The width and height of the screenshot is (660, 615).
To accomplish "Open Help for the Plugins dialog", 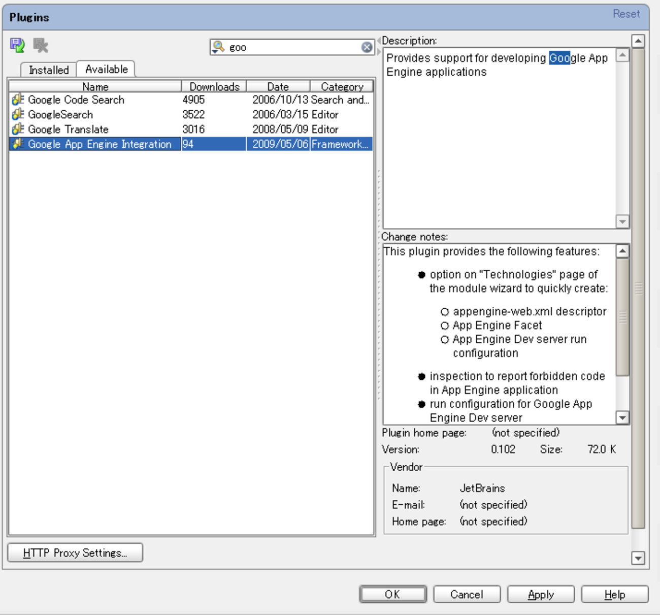I will 615,594.
